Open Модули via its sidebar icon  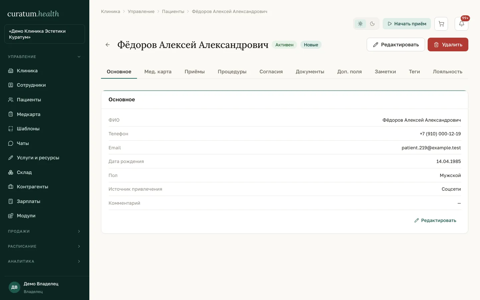point(11,216)
